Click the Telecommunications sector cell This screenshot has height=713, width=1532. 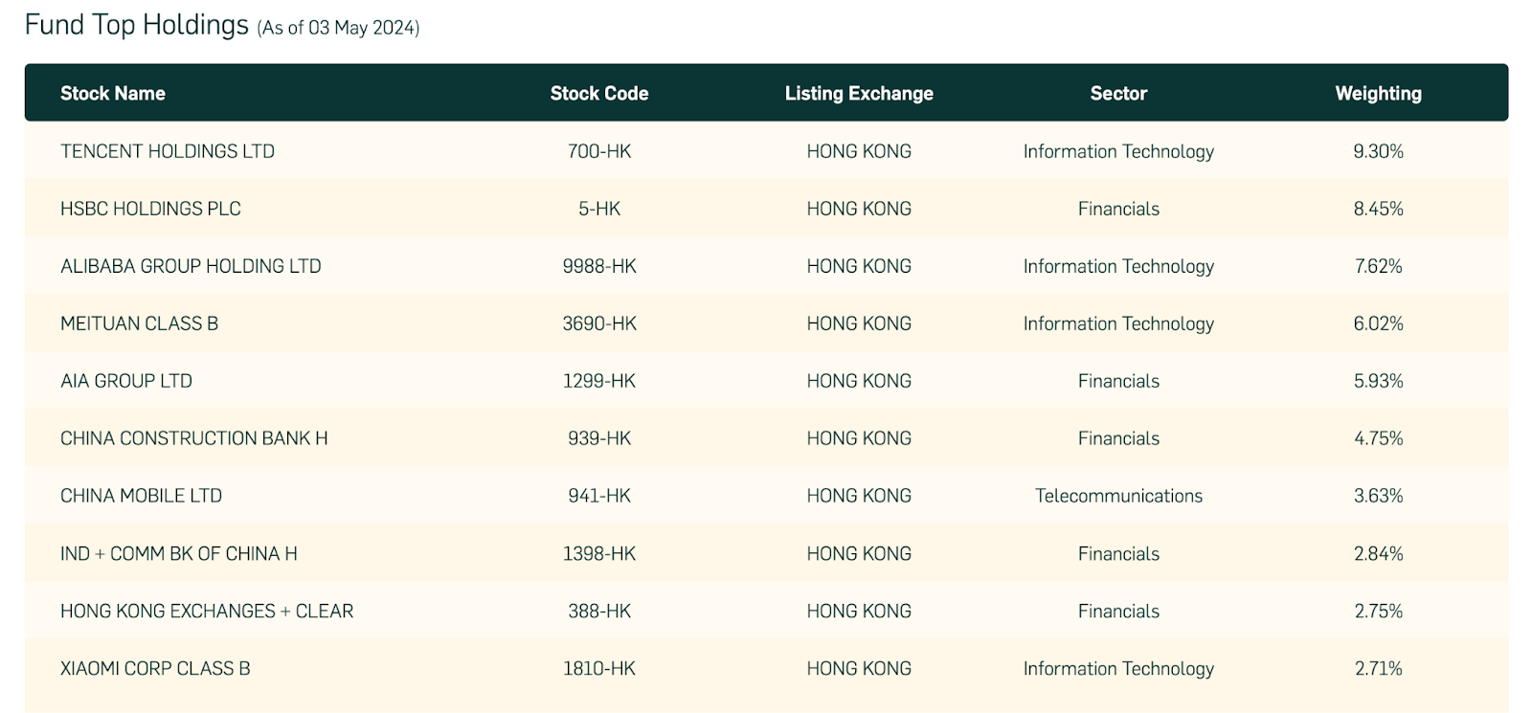[1118, 496]
